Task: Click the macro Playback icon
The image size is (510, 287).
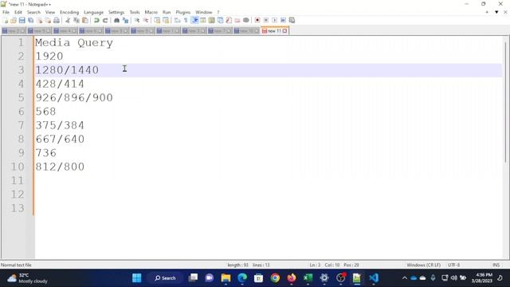Action: pos(274,21)
